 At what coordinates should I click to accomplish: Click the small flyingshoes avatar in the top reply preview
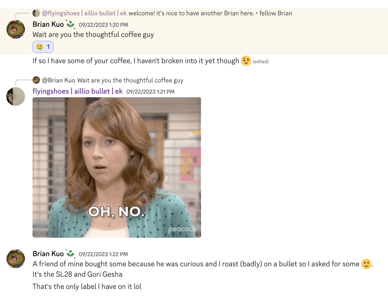pyautogui.click(x=36, y=13)
